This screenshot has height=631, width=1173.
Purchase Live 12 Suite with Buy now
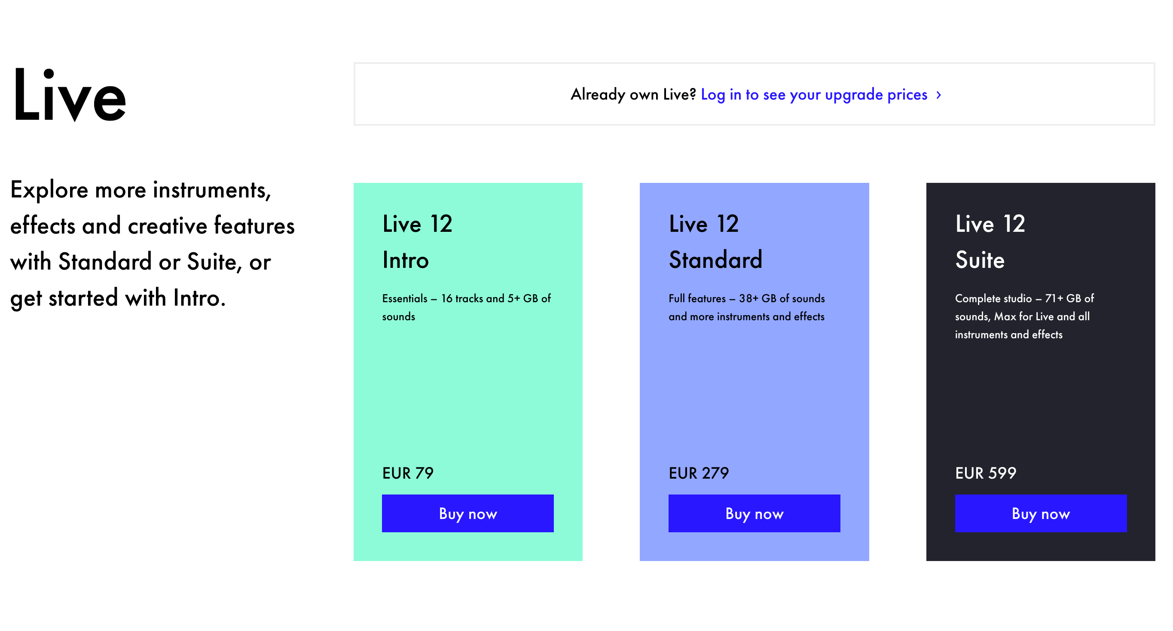pos(1041,513)
